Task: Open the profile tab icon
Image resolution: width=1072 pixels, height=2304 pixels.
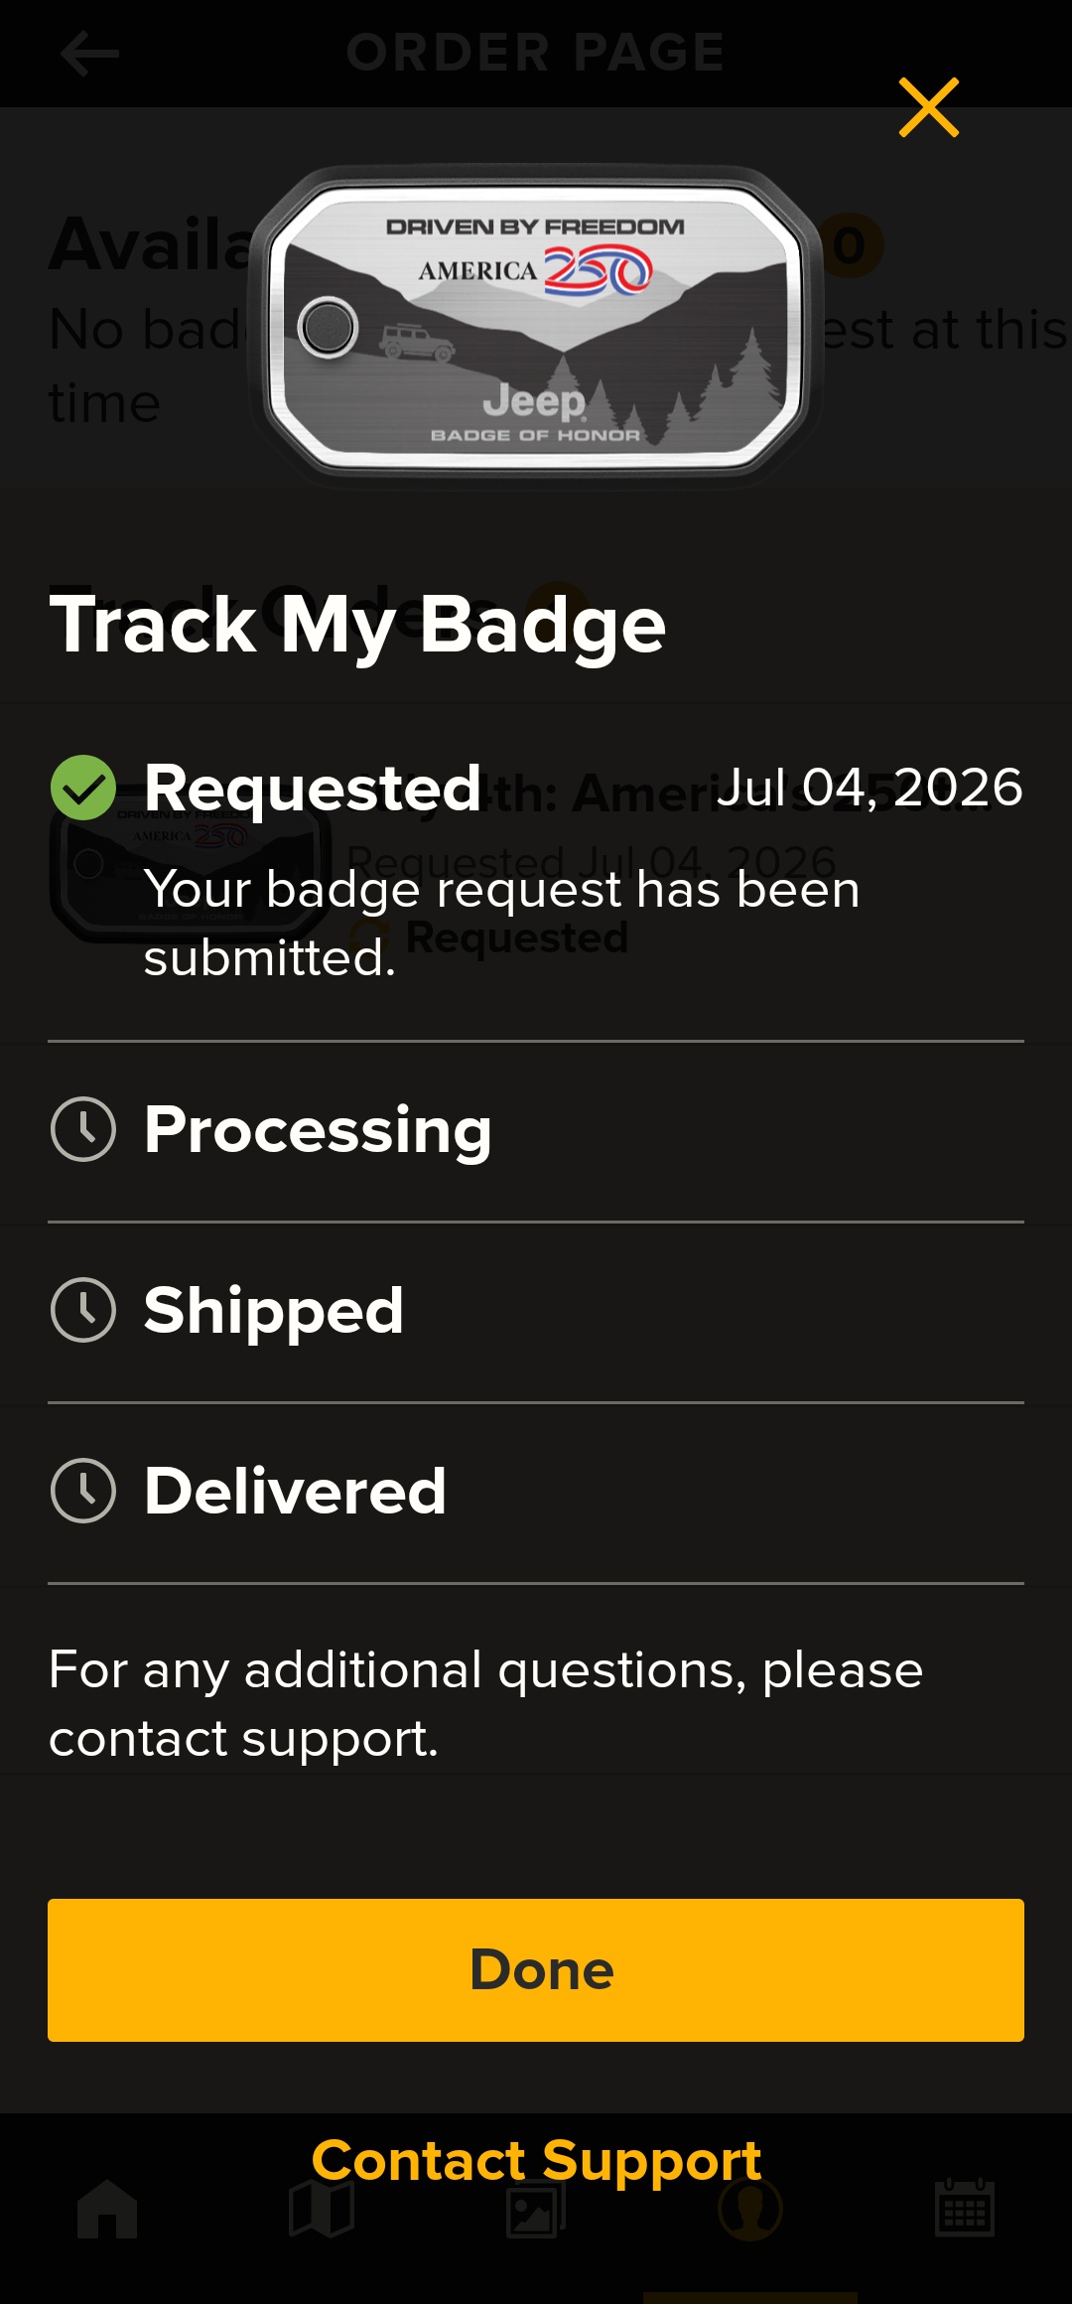Action: coord(750,2209)
